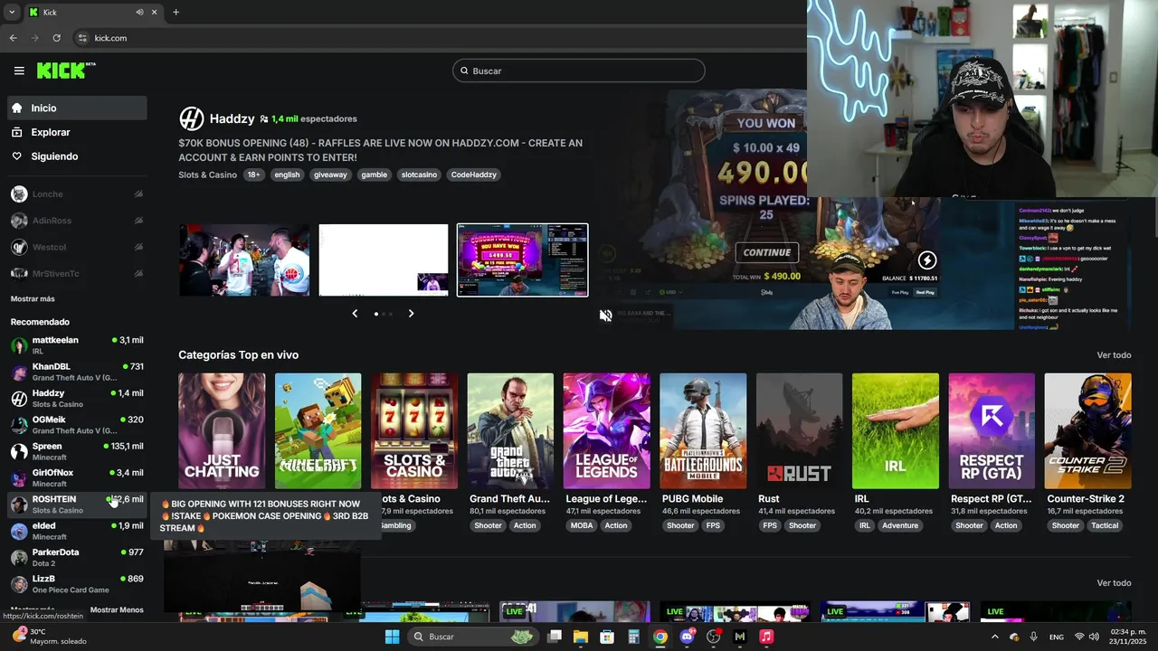
Task: Go back in the browser
Action: pyautogui.click(x=14, y=38)
